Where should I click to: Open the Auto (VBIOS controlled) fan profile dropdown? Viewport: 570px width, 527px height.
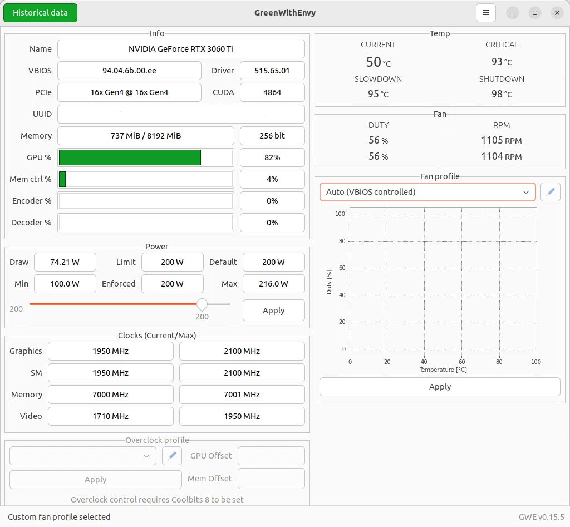point(427,192)
